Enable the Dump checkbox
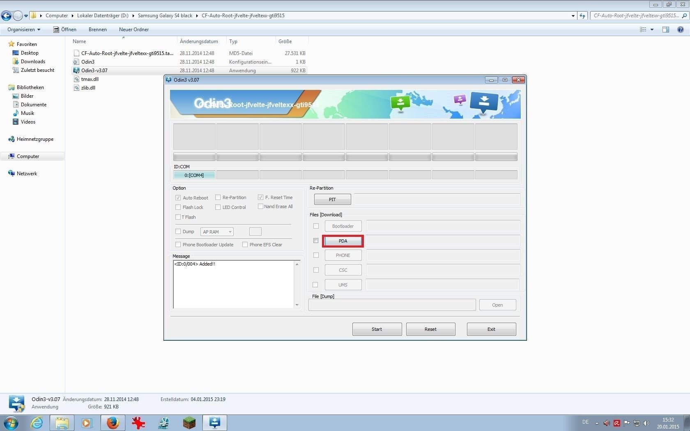Screen dimensions: 690x431 tap(178, 232)
